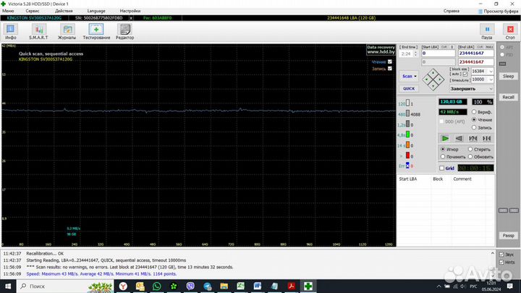Select the Обновить radio button

(x=470, y=156)
